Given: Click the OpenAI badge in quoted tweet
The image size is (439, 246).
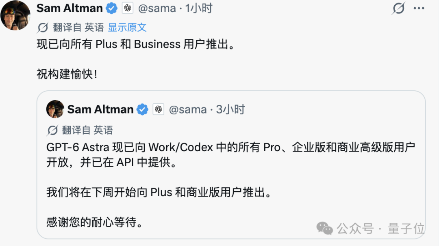Looking at the screenshot, I should [x=158, y=109].
